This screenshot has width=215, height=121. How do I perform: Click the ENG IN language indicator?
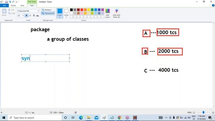(x=193, y=118)
